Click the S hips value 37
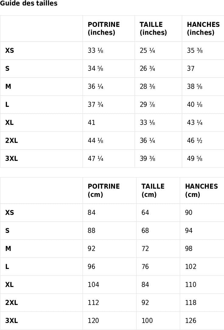 pos(191,69)
